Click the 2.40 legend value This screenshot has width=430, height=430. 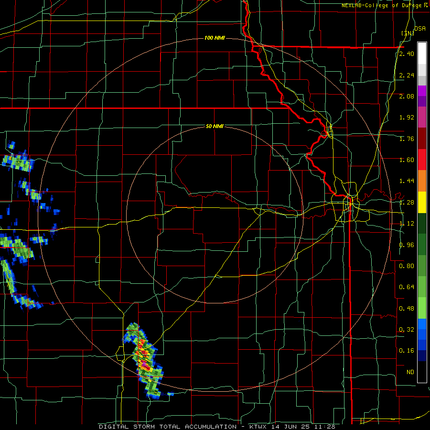tap(407, 54)
